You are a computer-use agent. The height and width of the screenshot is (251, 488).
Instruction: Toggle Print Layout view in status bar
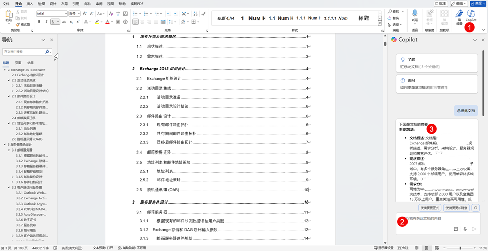(x=427, y=248)
